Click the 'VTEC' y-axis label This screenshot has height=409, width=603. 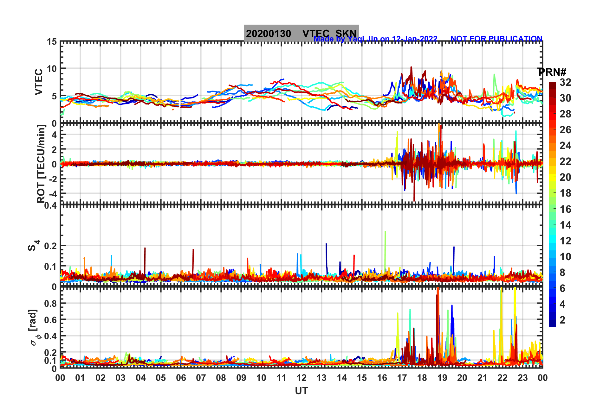pos(39,82)
